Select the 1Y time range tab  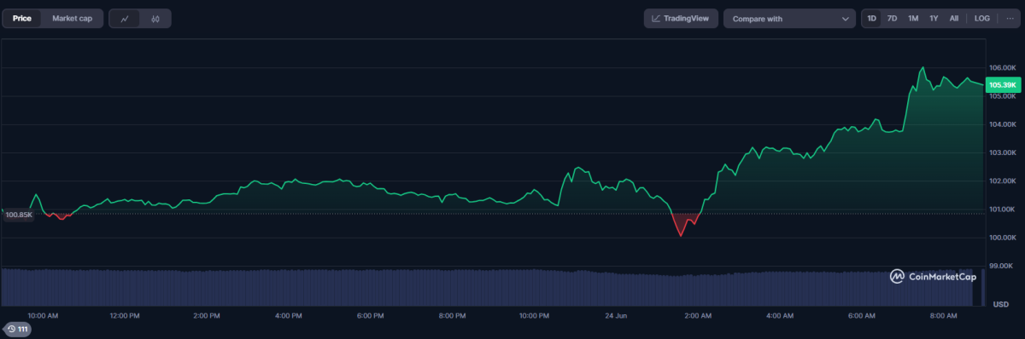(934, 18)
